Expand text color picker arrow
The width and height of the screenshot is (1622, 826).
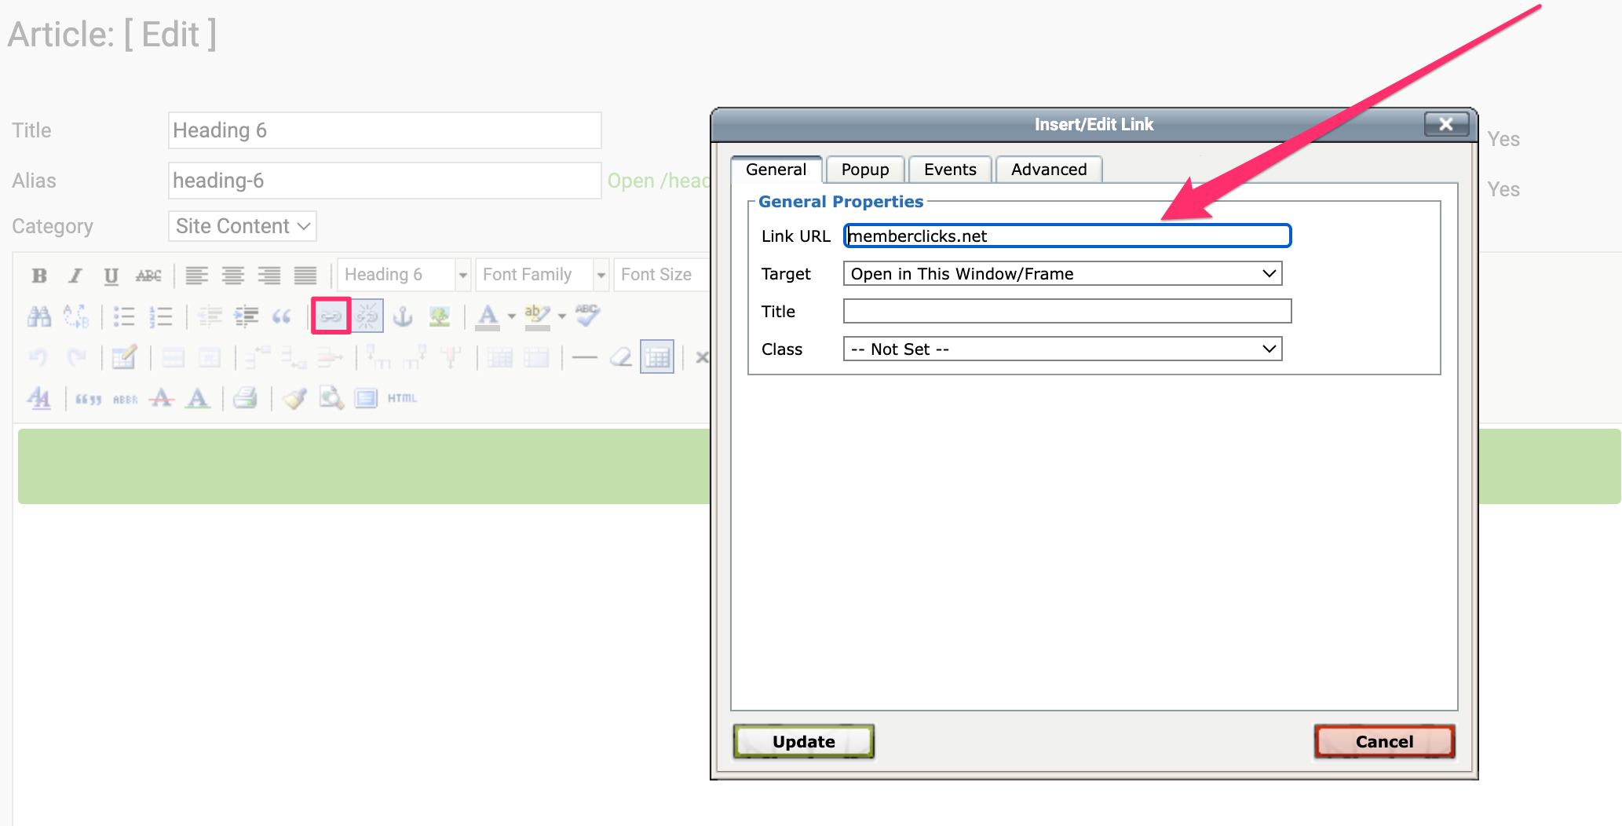point(512,316)
